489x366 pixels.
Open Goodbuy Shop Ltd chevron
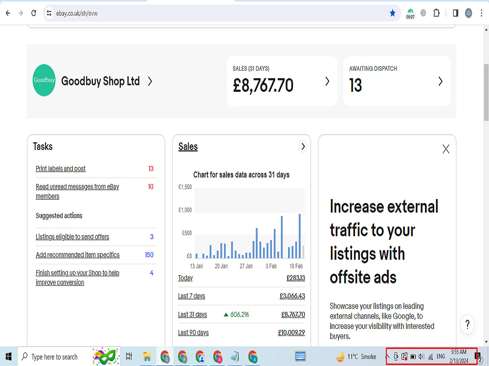pos(150,81)
